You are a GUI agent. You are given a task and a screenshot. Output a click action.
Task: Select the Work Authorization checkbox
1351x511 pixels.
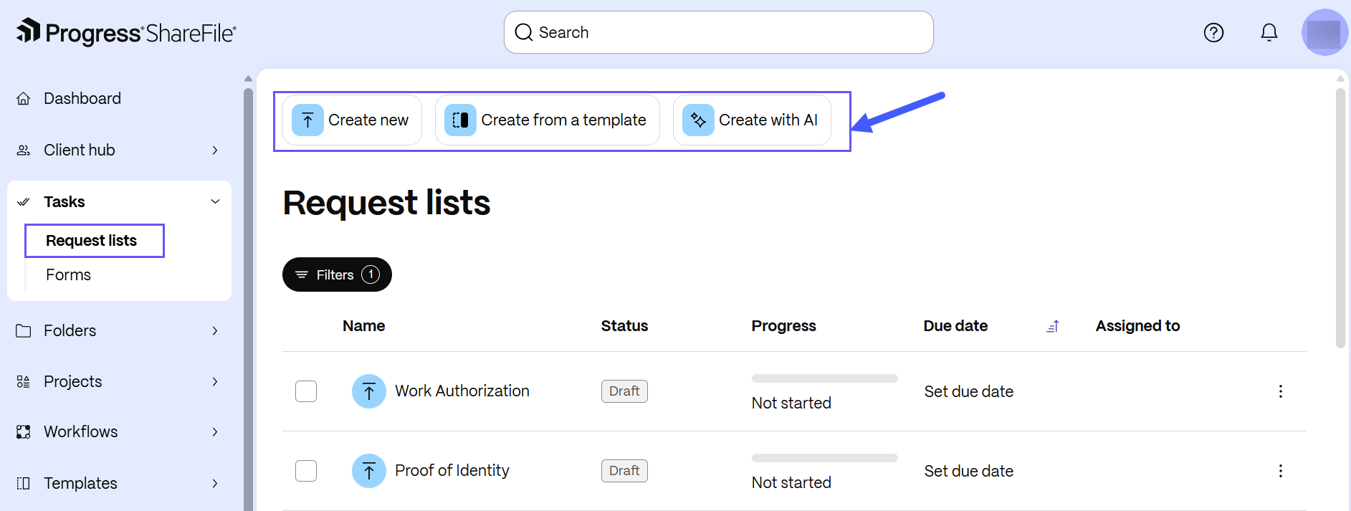[x=306, y=391]
